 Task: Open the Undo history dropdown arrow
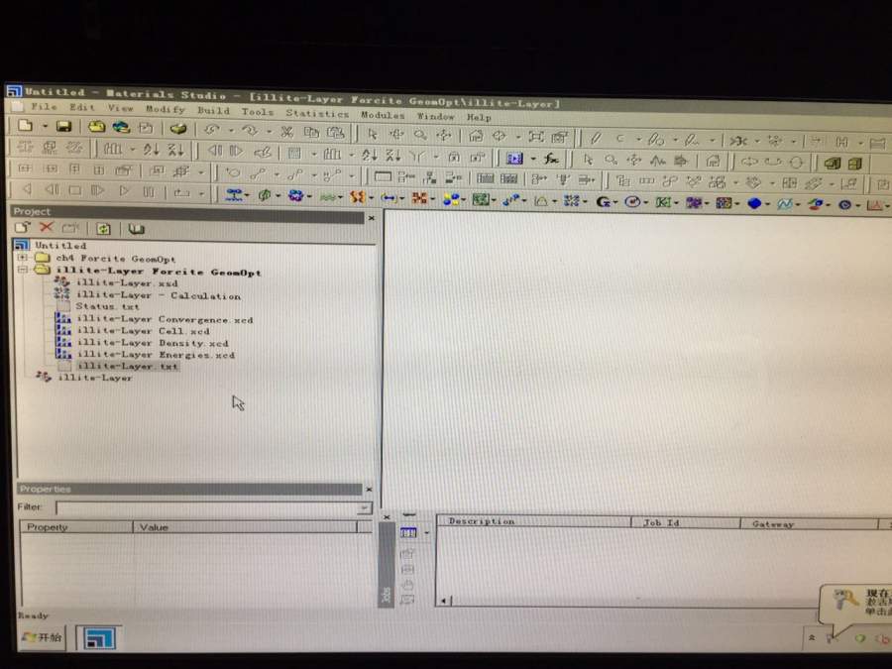click(x=231, y=131)
